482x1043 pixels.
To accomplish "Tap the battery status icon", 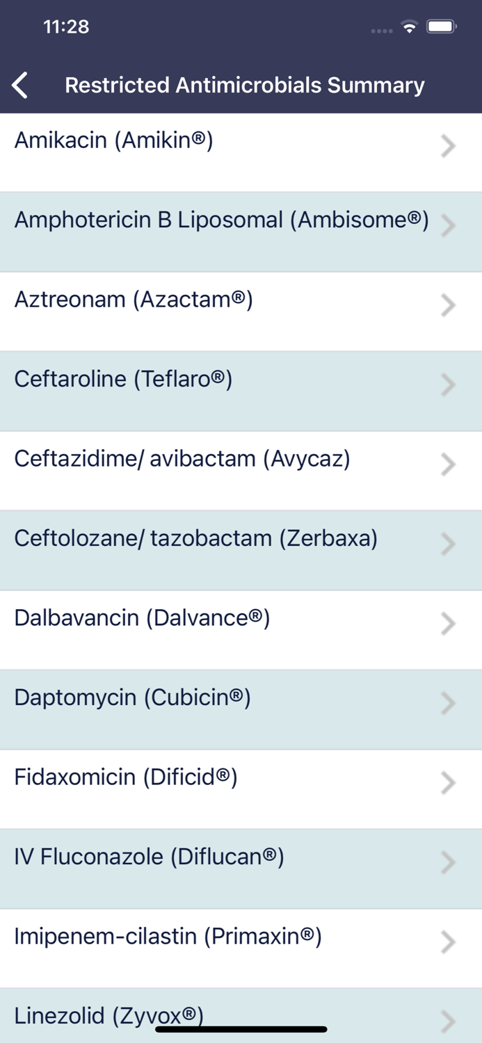I will [x=441, y=27].
